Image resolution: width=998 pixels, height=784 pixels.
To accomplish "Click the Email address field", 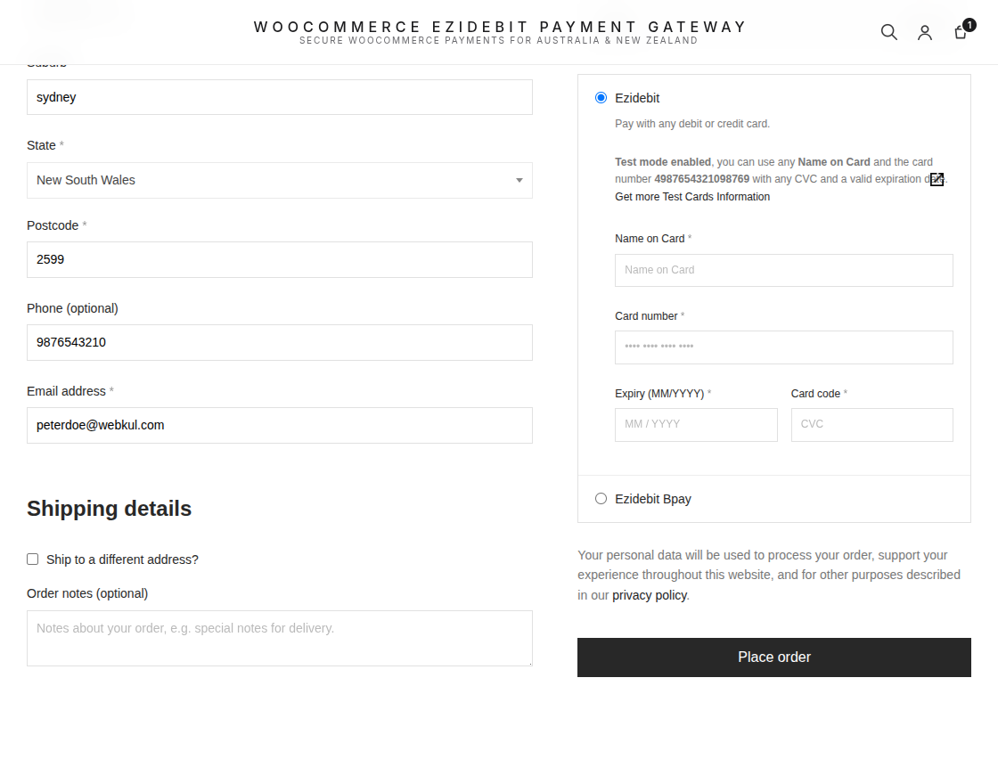I will (280, 425).
